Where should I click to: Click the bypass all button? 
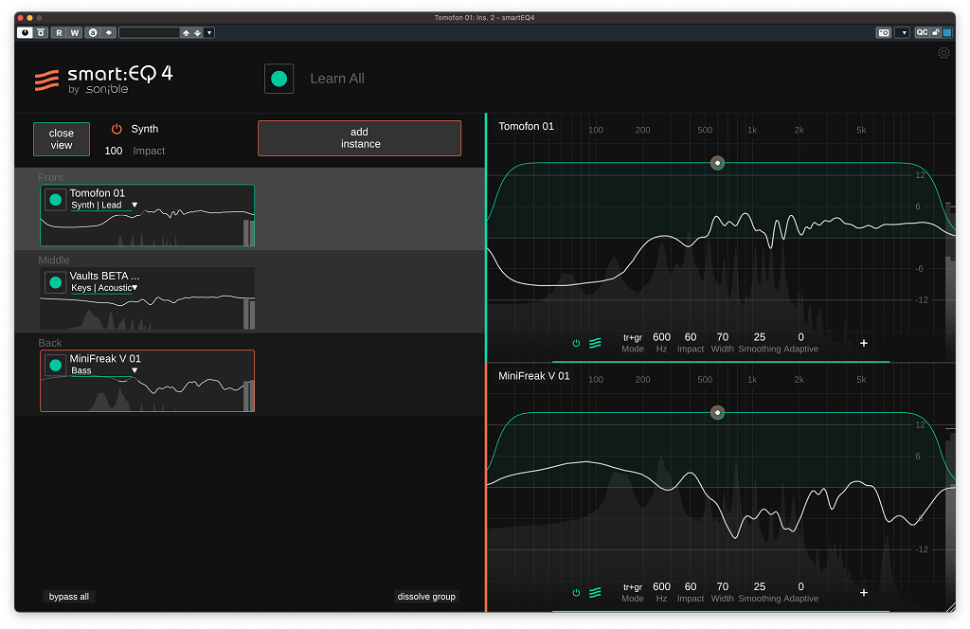coord(68,597)
